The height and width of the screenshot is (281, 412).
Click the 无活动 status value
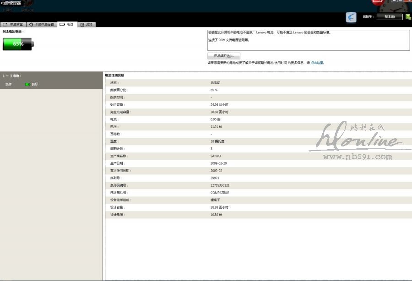point(215,83)
